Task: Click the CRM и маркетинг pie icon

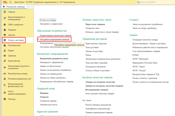Action: tap(5, 25)
